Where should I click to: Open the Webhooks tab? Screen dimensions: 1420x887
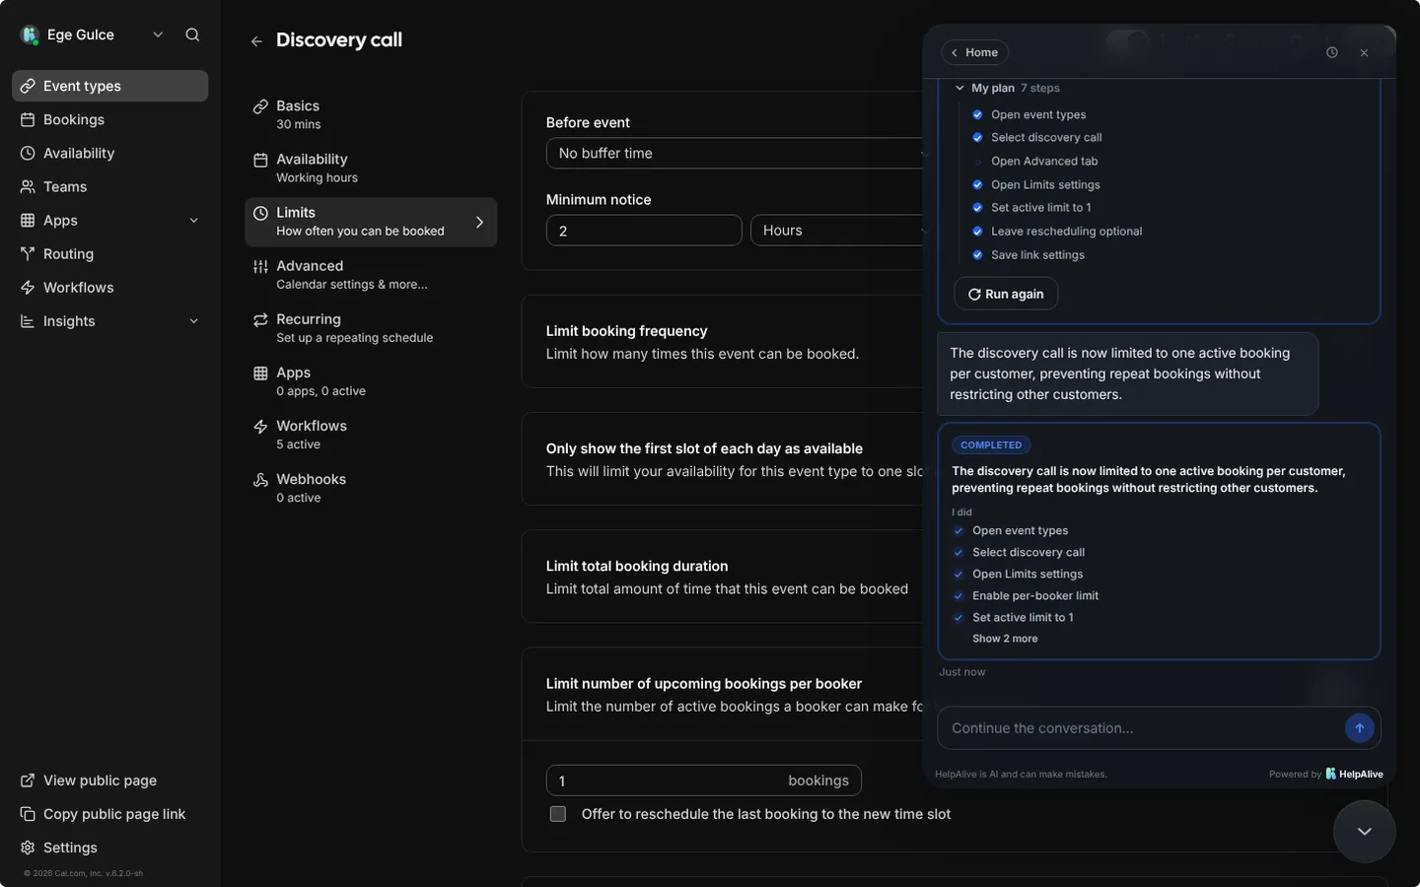pyautogui.click(x=371, y=487)
